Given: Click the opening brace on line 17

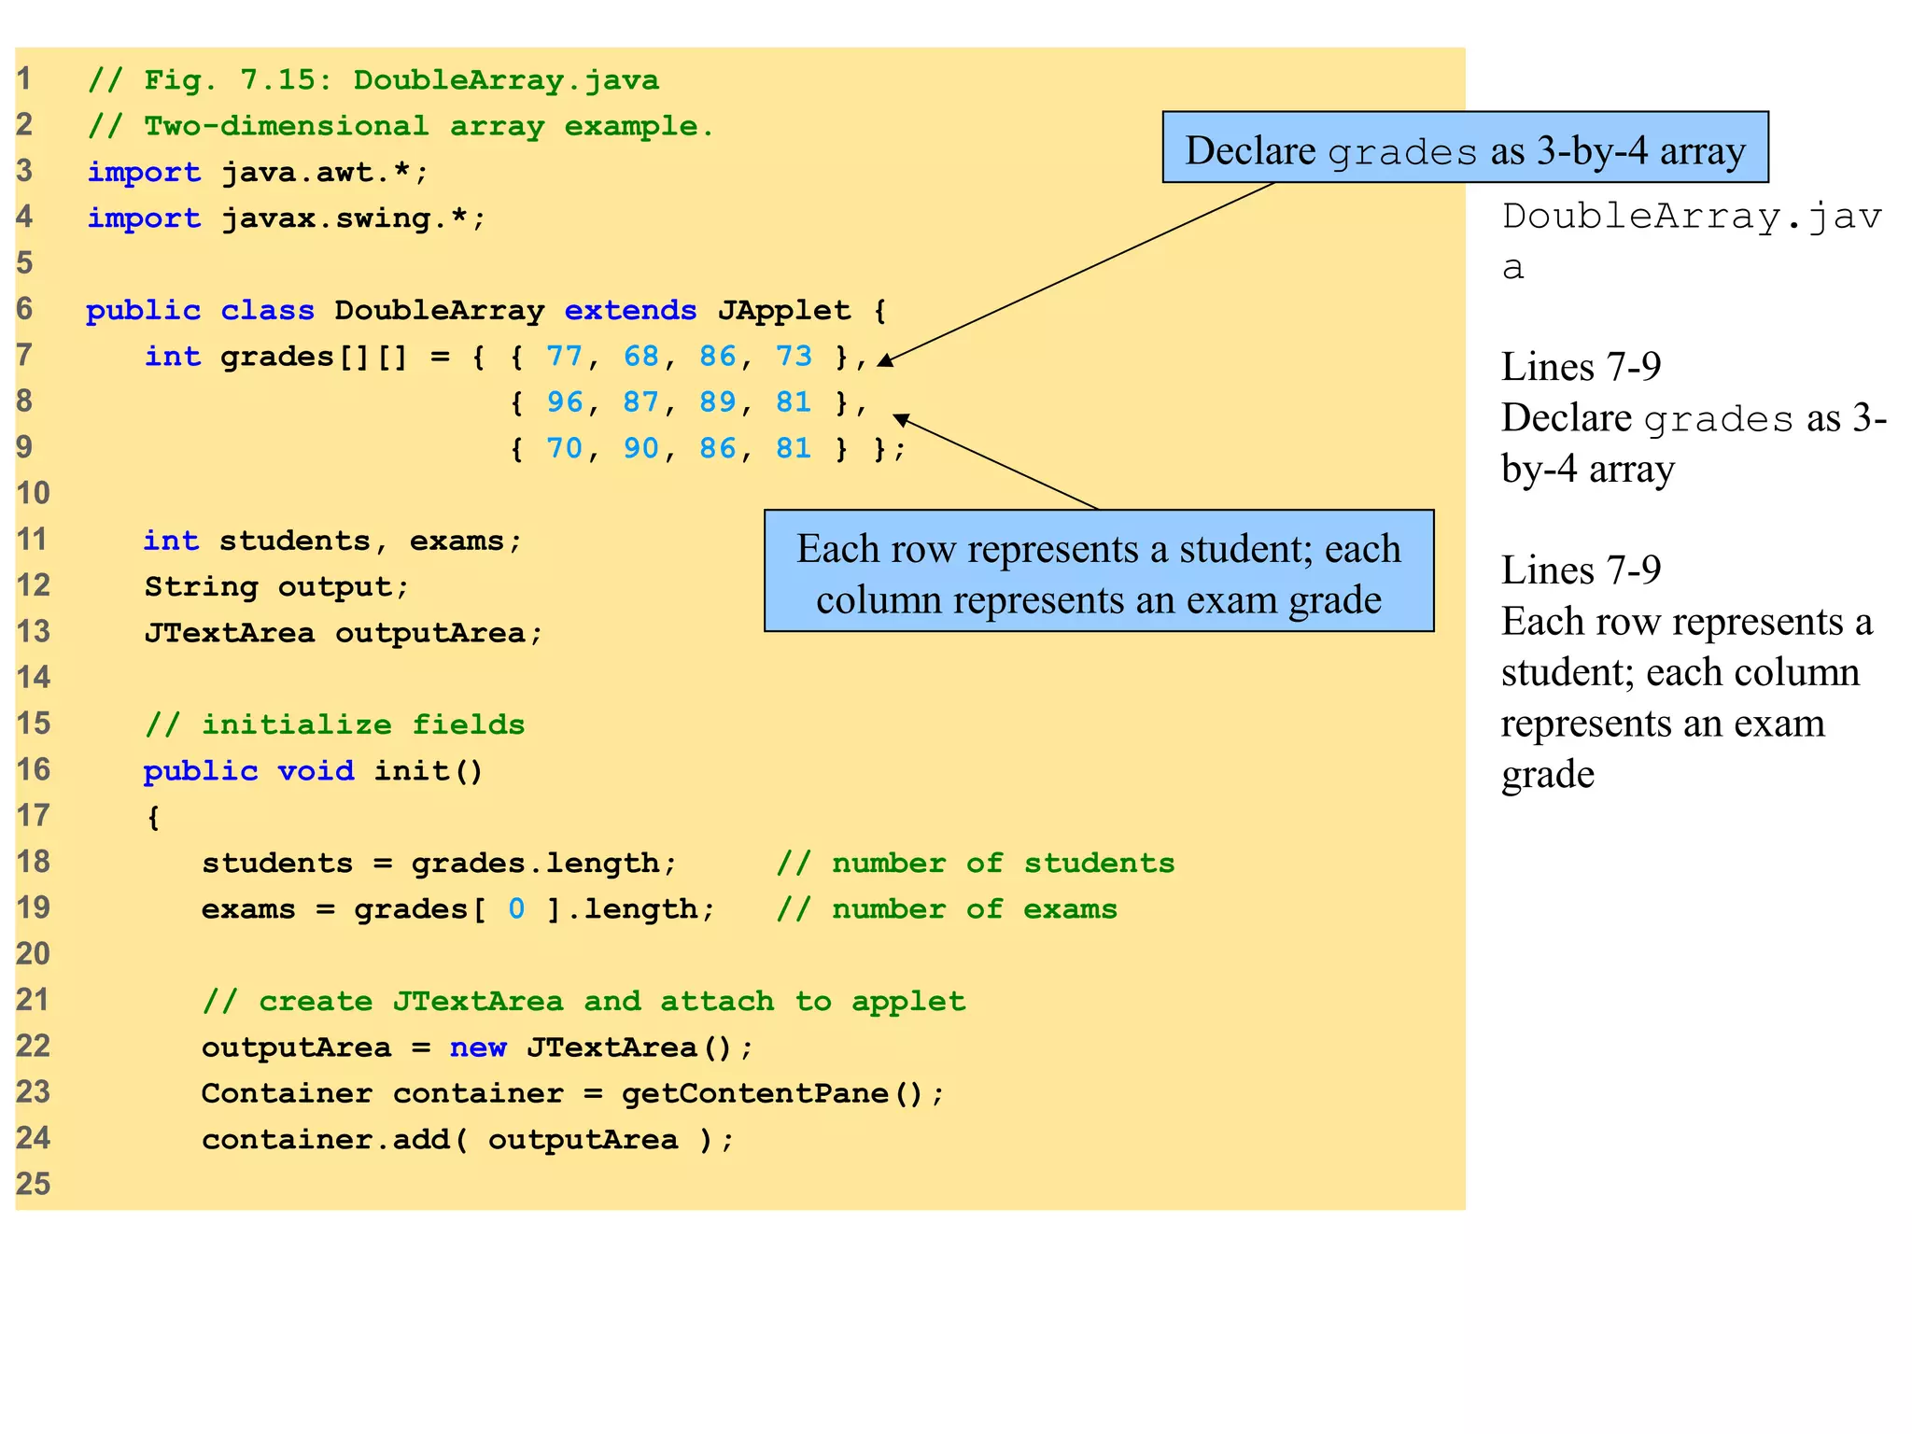Looking at the screenshot, I should [153, 817].
